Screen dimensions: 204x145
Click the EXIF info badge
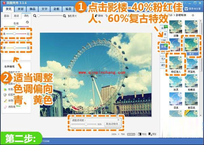click(131, 134)
